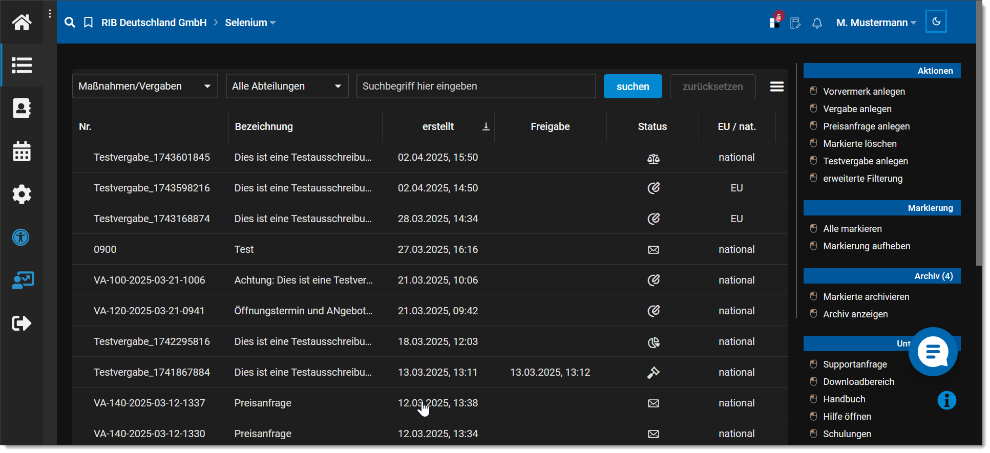The height and width of the screenshot is (453, 990).
Task: Go to the Home icon in sidebar
Action: (x=22, y=22)
